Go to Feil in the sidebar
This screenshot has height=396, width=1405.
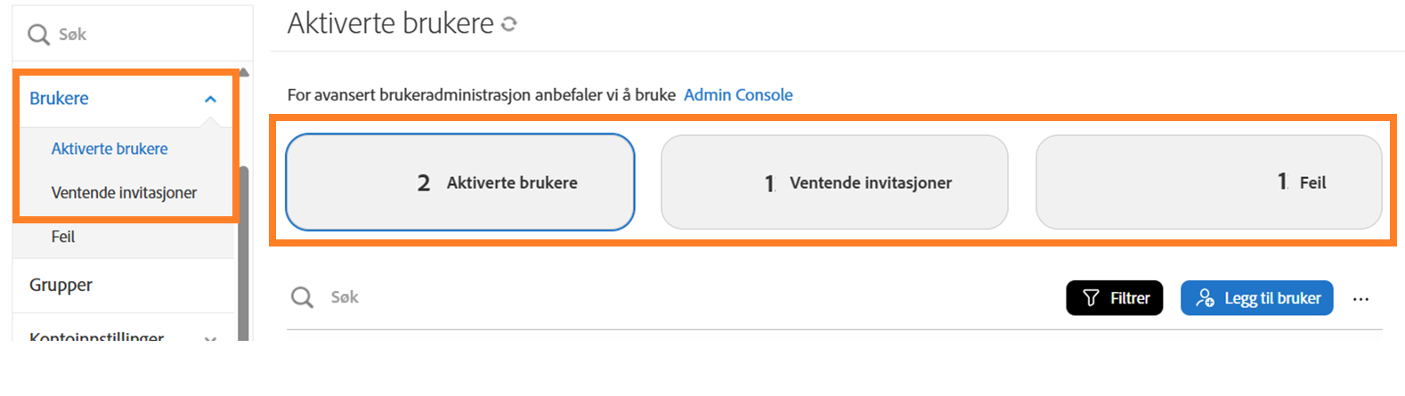pyautogui.click(x=63, y=237)
